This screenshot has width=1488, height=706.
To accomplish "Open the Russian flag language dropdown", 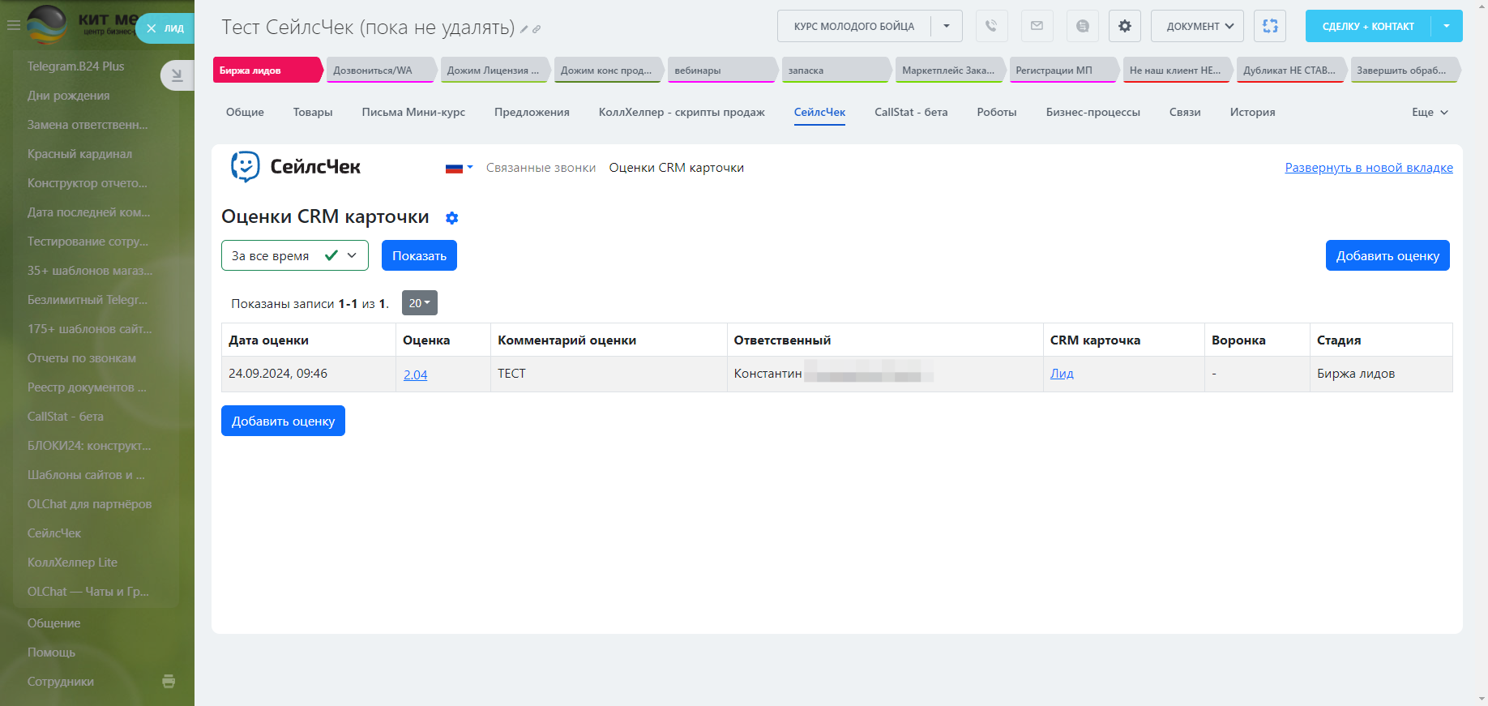I will coord(460,168).
